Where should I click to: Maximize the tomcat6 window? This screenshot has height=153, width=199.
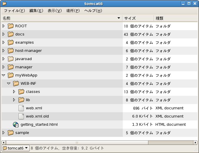(189, 4)
